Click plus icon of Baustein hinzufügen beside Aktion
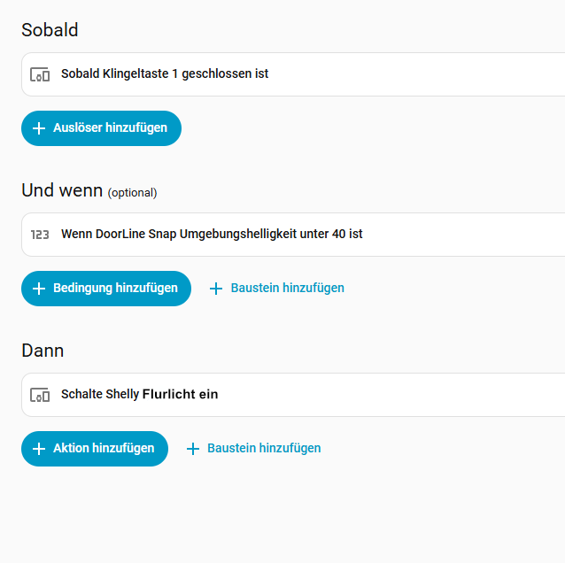 coord(193,449)
